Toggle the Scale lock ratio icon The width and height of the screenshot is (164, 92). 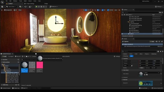(132, 66)
